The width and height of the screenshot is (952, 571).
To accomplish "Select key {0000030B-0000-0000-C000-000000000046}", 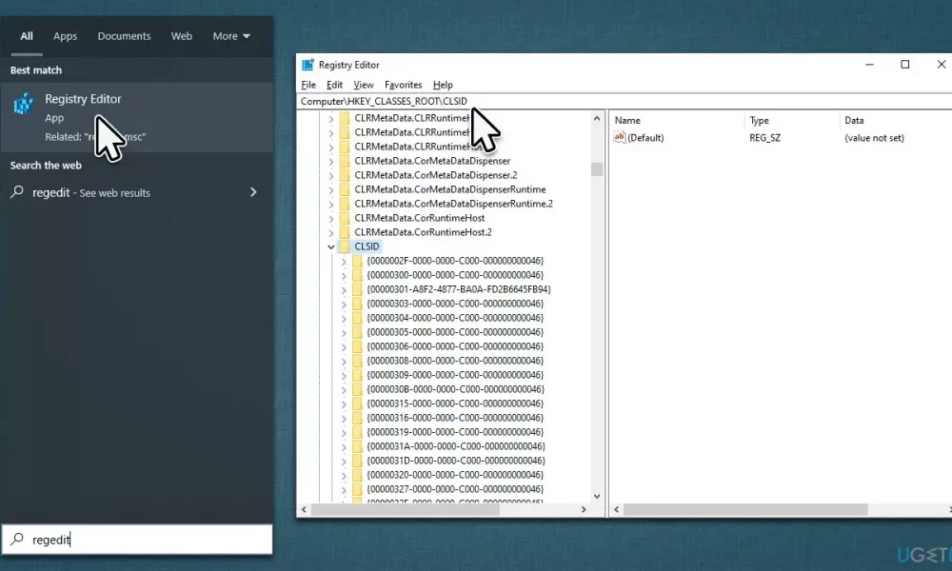I will point(455,389).
